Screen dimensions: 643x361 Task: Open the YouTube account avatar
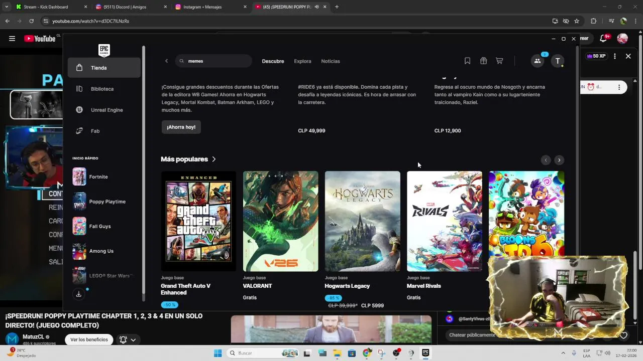(622, 39)
